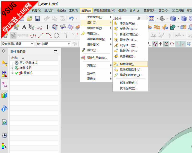Choose 添加组件(A)... from submenu

click(130, 23)
